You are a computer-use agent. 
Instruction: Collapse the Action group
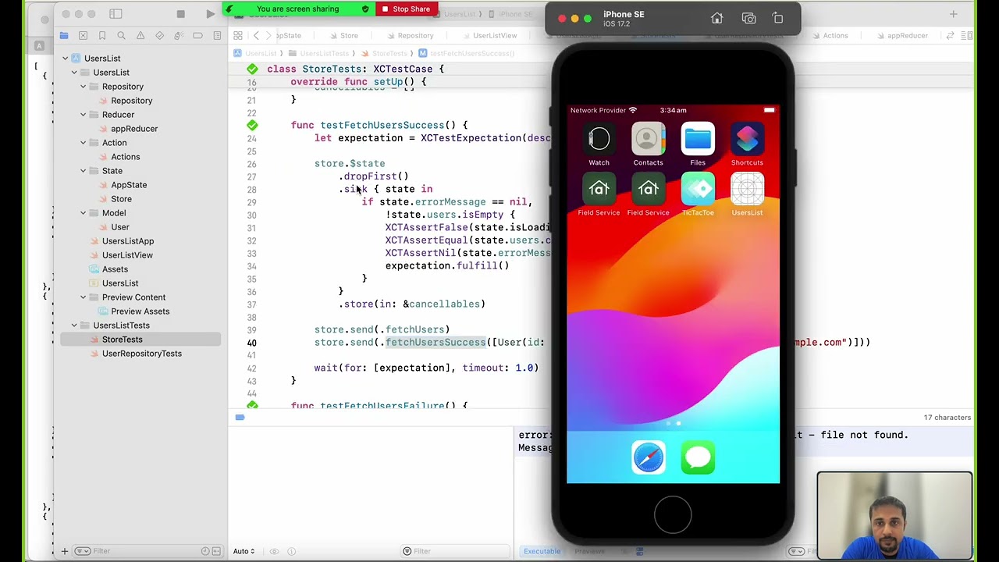point(84,143)
